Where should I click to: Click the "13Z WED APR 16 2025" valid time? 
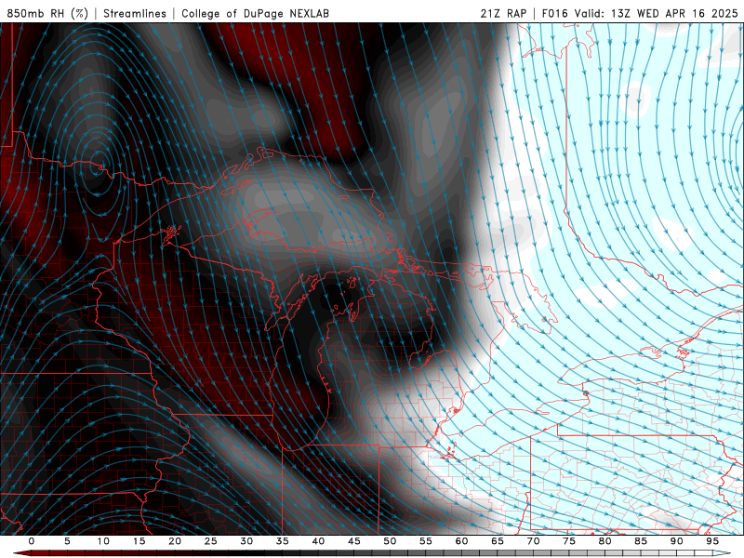point(675,13)
